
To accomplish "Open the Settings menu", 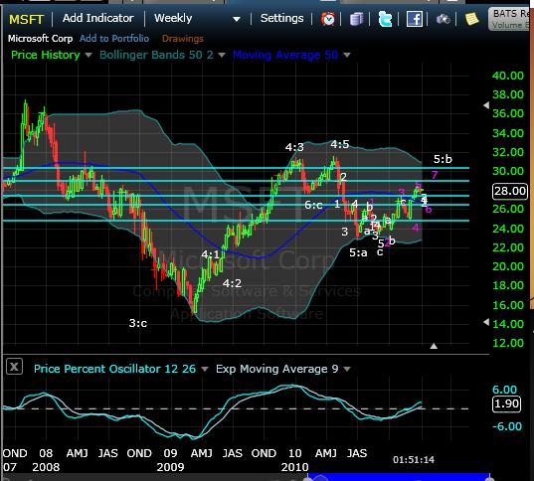I will pos(281,18).
